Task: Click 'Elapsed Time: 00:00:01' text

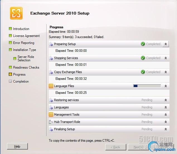Action: pos(71,65)
